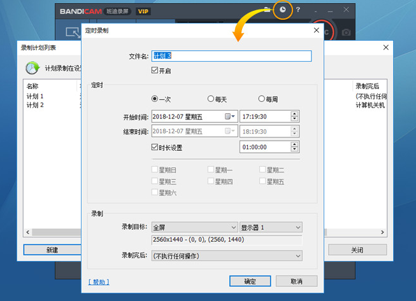This screenshot has height=301, width=416.
Task: Open the scheduled recording clock icon in Bandicam
Action: click(x=283, y=10)
